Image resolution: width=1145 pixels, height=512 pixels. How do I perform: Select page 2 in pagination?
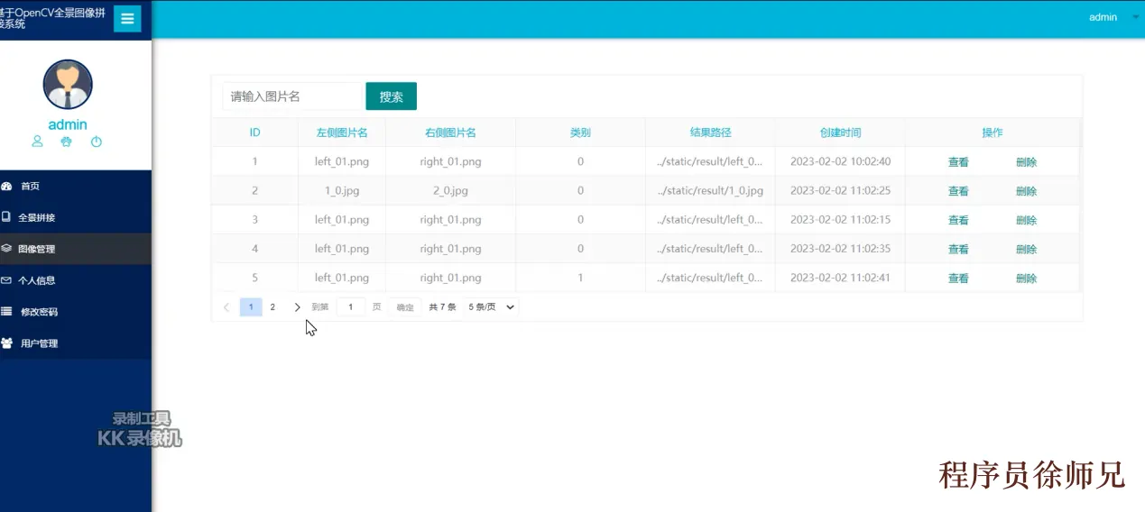coord(272,307)
